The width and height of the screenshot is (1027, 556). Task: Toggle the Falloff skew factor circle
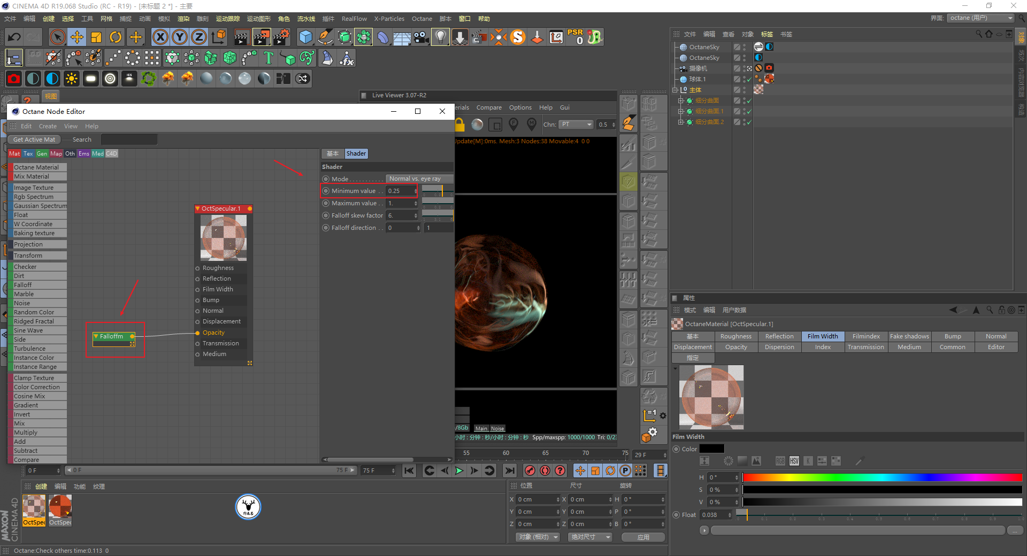coord(326,215)
